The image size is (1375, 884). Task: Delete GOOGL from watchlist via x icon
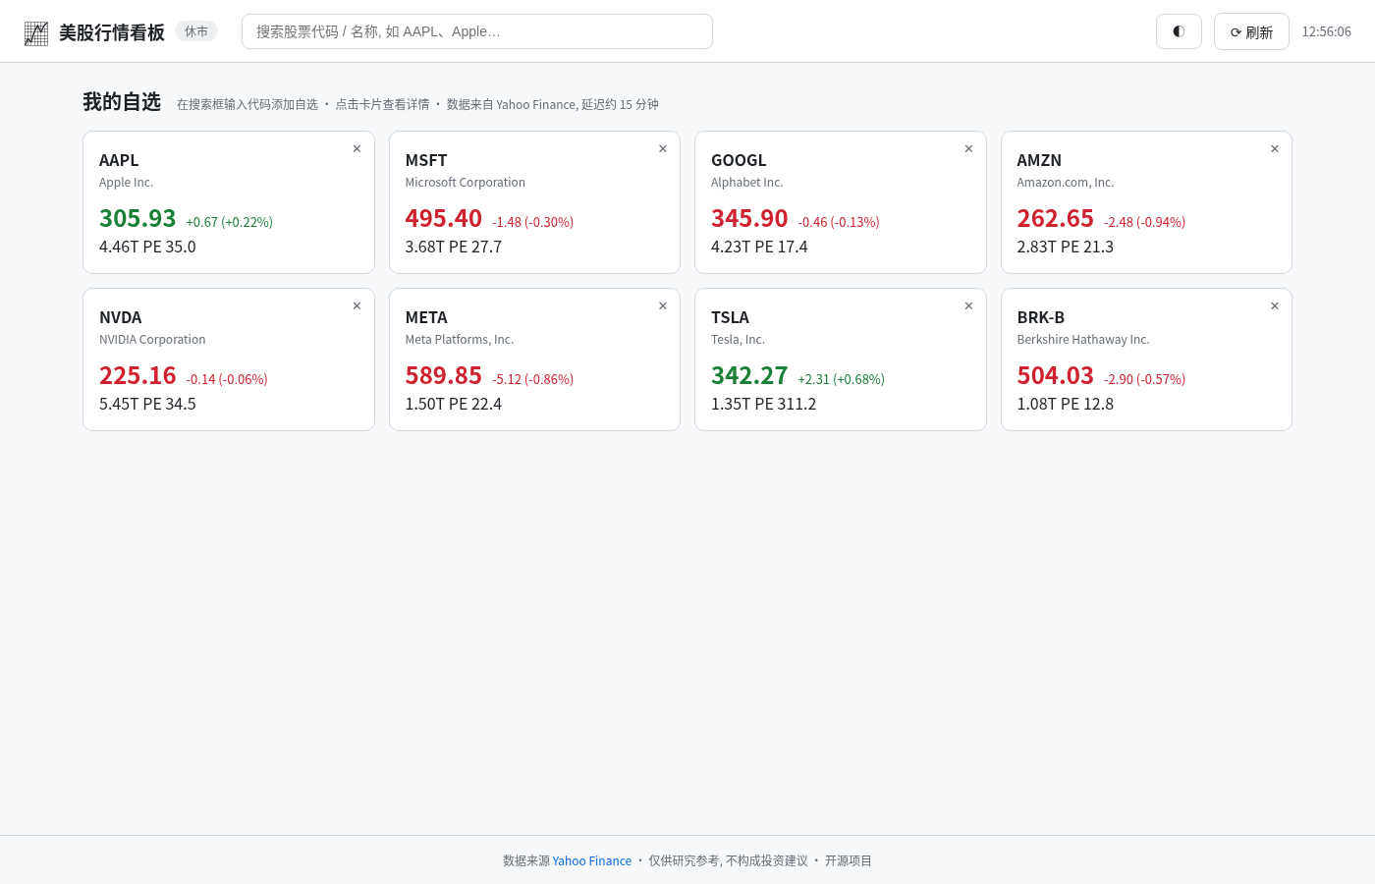pos(968,149)
